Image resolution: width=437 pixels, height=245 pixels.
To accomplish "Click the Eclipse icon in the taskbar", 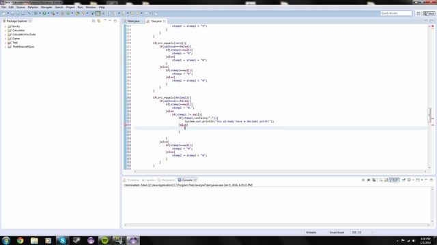I will coord(133,240).
